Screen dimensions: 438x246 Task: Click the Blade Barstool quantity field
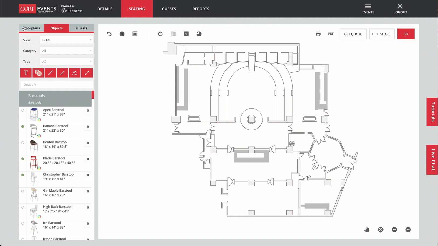coord(88,159)
